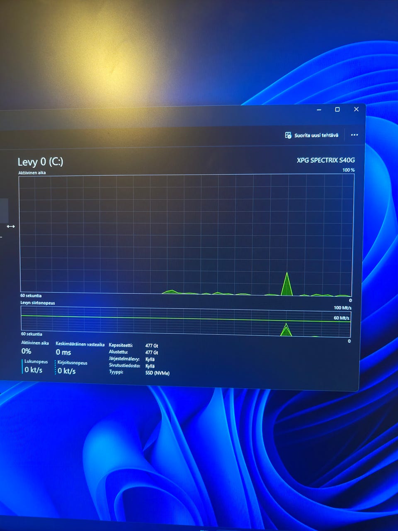Screen dimensions: 398x531
Task: Click the Suorita uusi tehtävä button
Action: 312,135
